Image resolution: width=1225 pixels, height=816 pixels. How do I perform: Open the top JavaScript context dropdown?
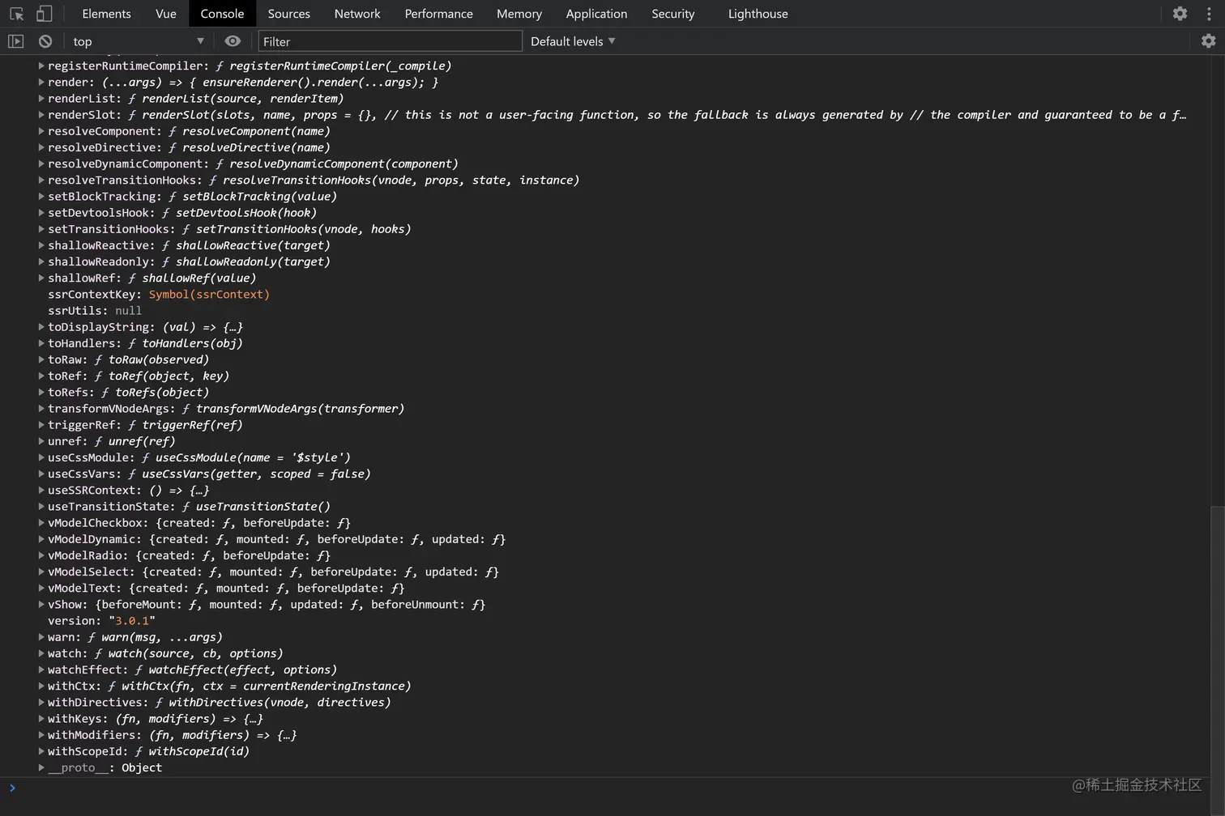138,41
